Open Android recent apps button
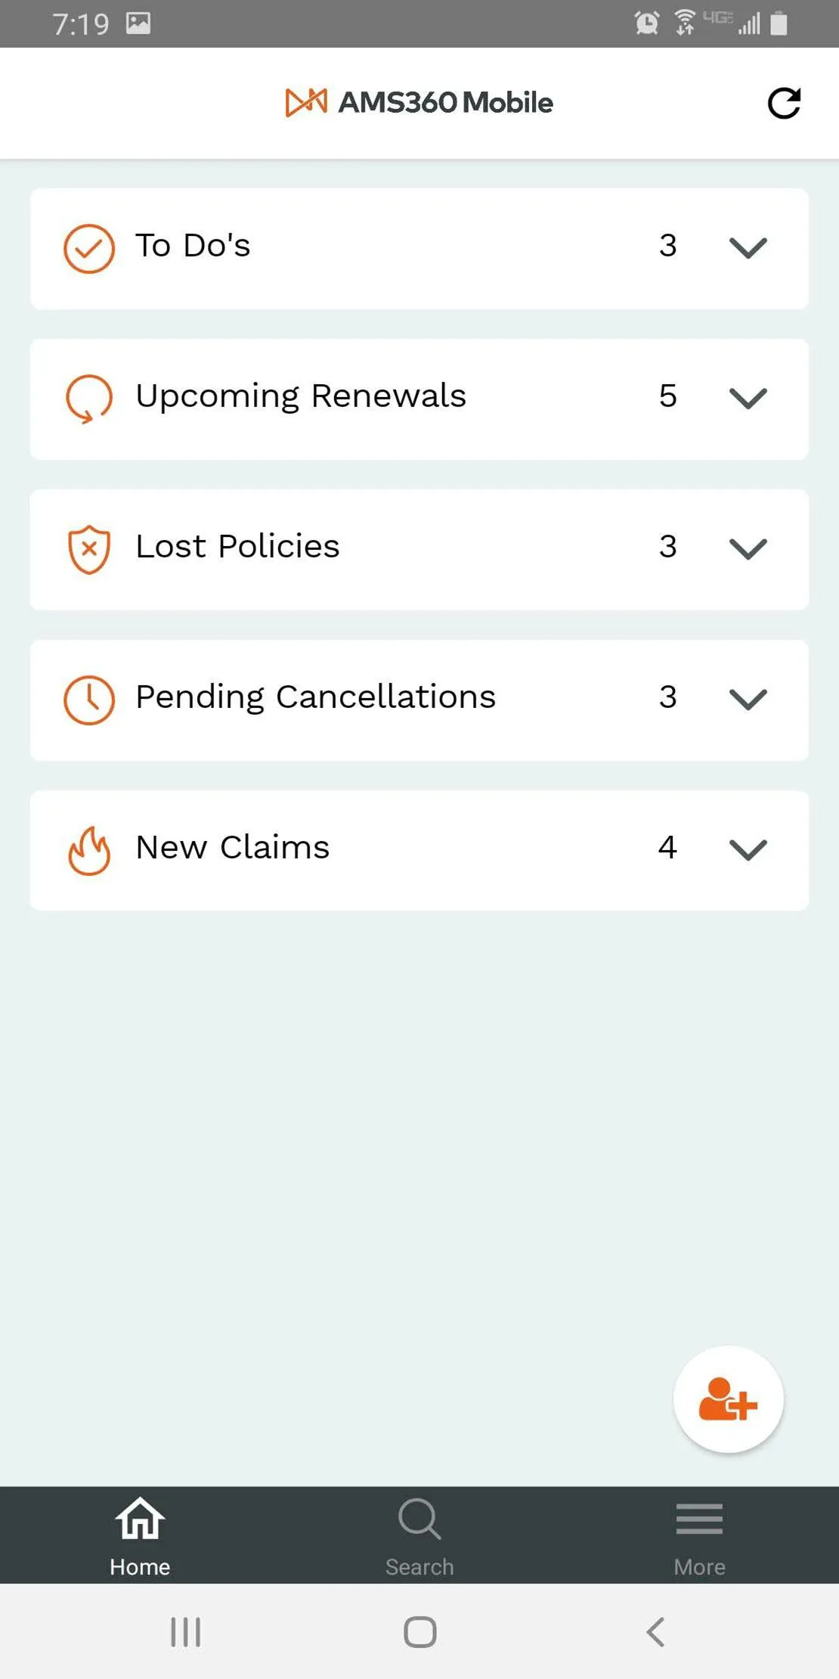 [x=185, y=1632]
